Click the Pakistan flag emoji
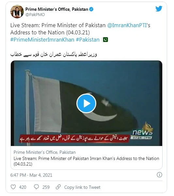Viewport: 174px width, 196px height. (x=105, y=40)
